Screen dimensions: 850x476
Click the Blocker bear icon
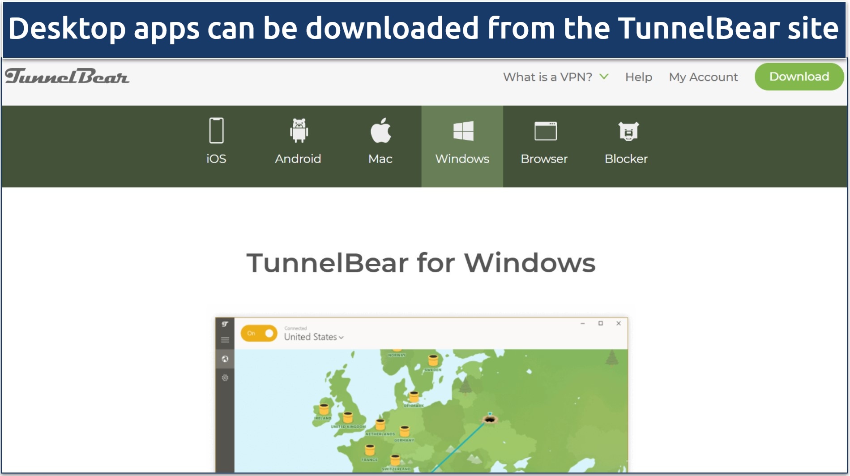pyautogui.click(x=627, y=130)
